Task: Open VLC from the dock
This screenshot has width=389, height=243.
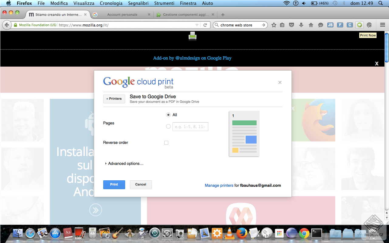Action: click(229, 233)
